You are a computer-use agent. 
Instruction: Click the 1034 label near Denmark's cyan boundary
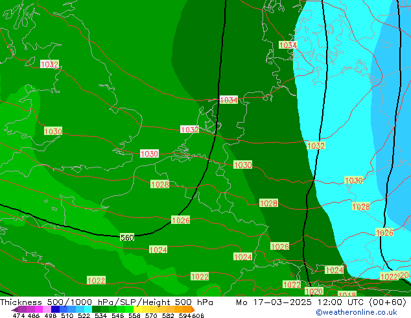288,45
